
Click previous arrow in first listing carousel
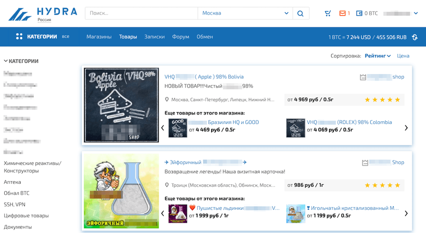pos(162,128)
